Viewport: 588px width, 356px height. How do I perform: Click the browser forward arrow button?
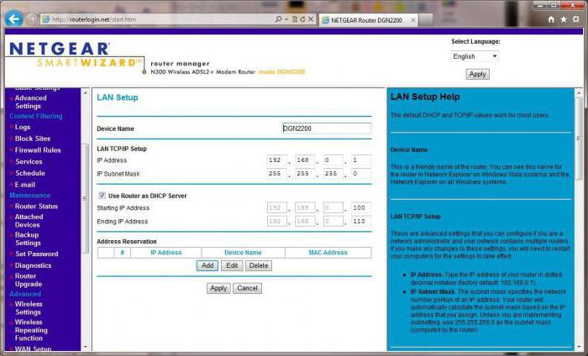click(33, 18)
